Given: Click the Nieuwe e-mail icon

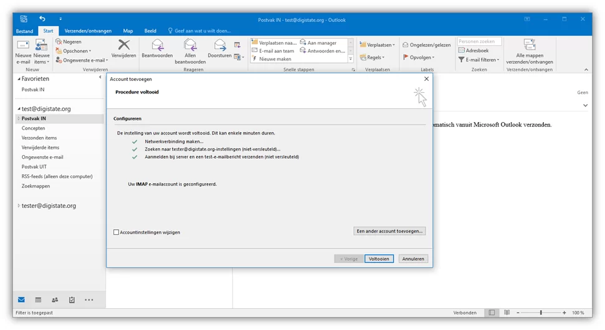Looking at the screenshot, I should (23, 45).
